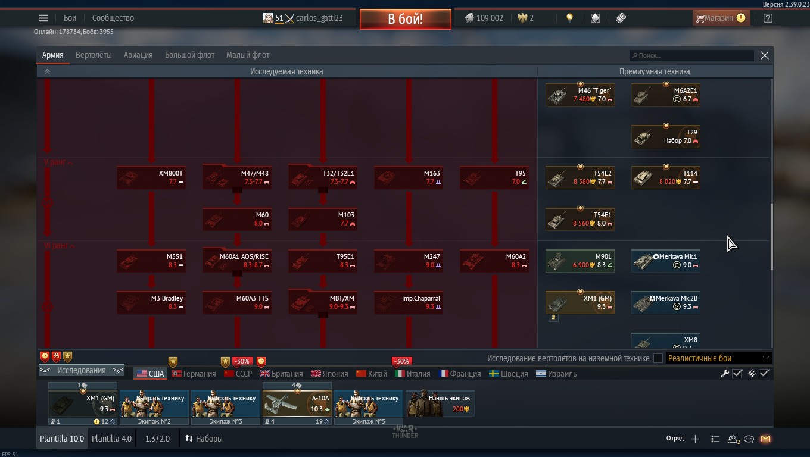Select the T95 vehicle card

[x=494, y=177]
